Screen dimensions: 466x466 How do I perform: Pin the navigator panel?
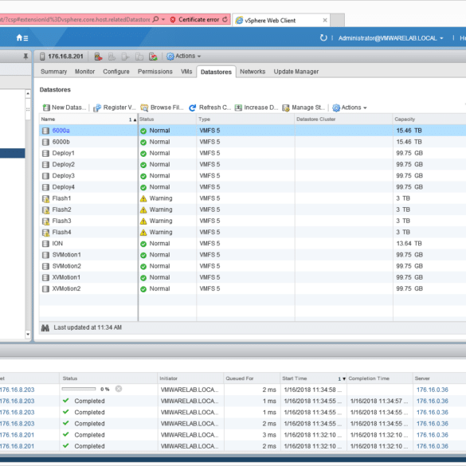tap(25, 57)
